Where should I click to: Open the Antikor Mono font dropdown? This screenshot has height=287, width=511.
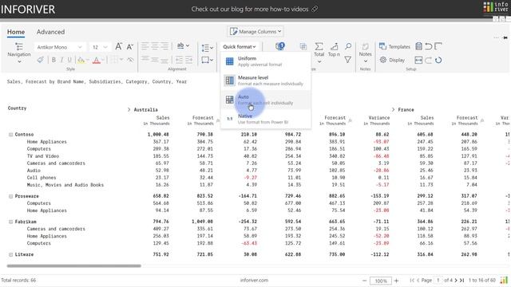pos(60,47)
